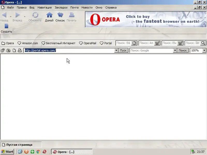Screen dimensions: 207x155
Task: Expand the Назад history dropdown arrow
Action: 11,17
